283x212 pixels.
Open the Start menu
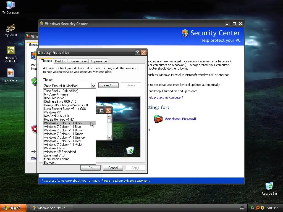(x=13, y=208)
